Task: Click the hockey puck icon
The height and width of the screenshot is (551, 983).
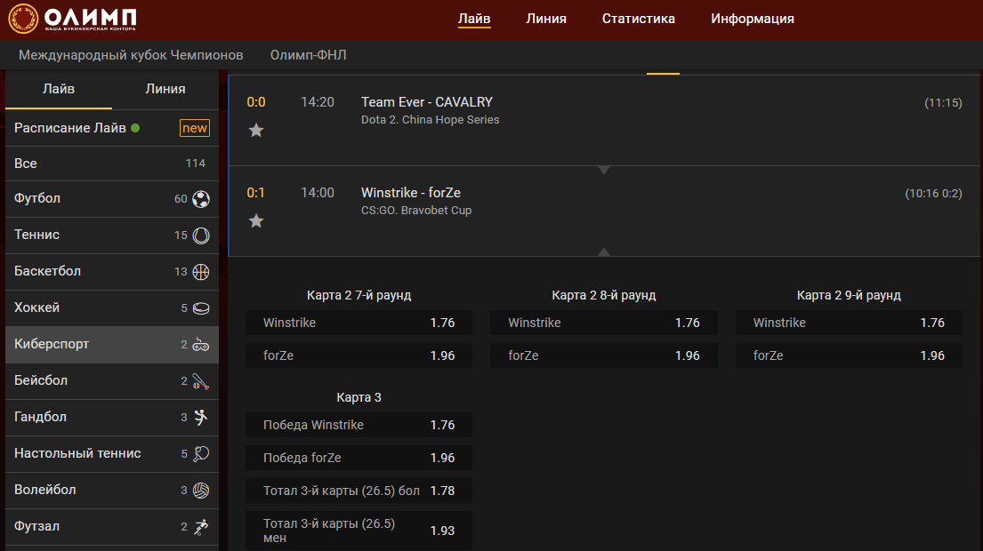Action: [201, 308]
